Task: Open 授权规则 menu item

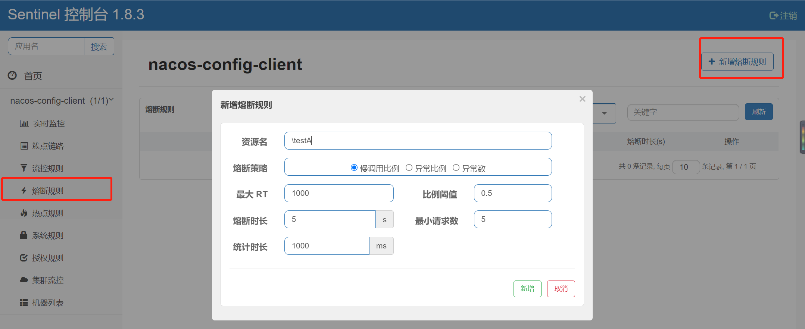Action: coord(48,258)
